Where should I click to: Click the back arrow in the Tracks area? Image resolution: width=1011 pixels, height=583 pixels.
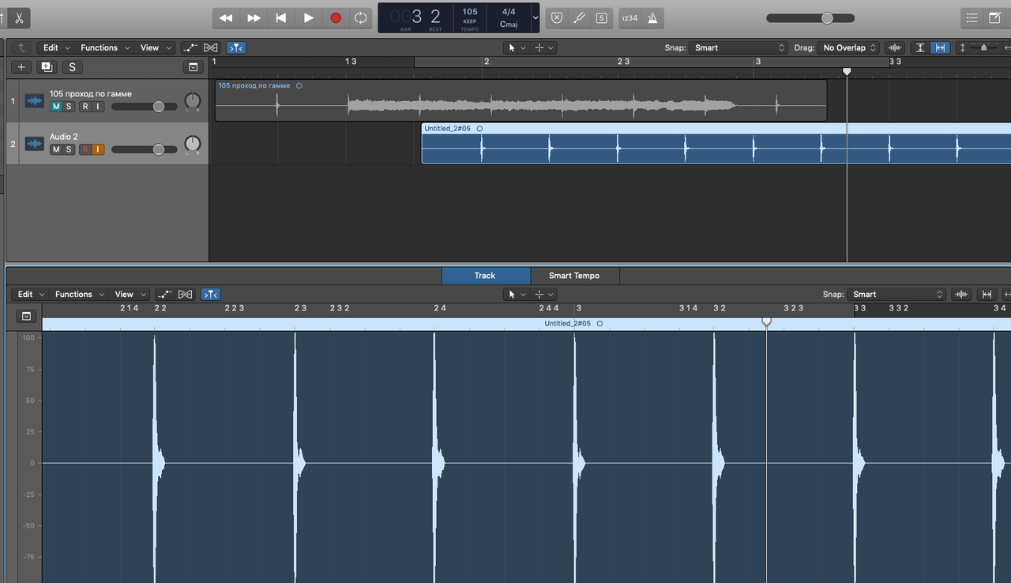coord(21,48)
